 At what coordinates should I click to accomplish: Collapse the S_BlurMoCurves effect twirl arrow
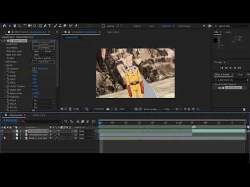point(3,41)
